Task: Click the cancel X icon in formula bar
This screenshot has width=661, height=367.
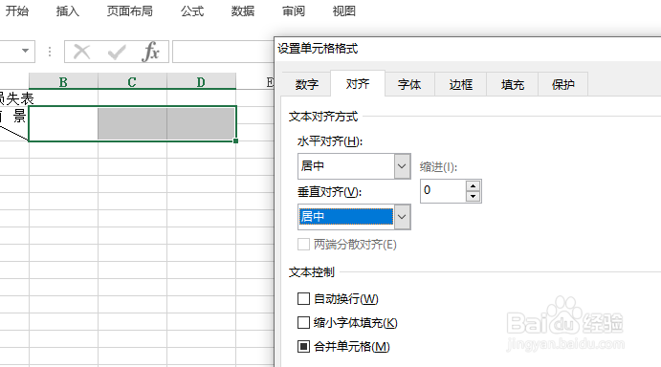Action: (x=81, y=52)
